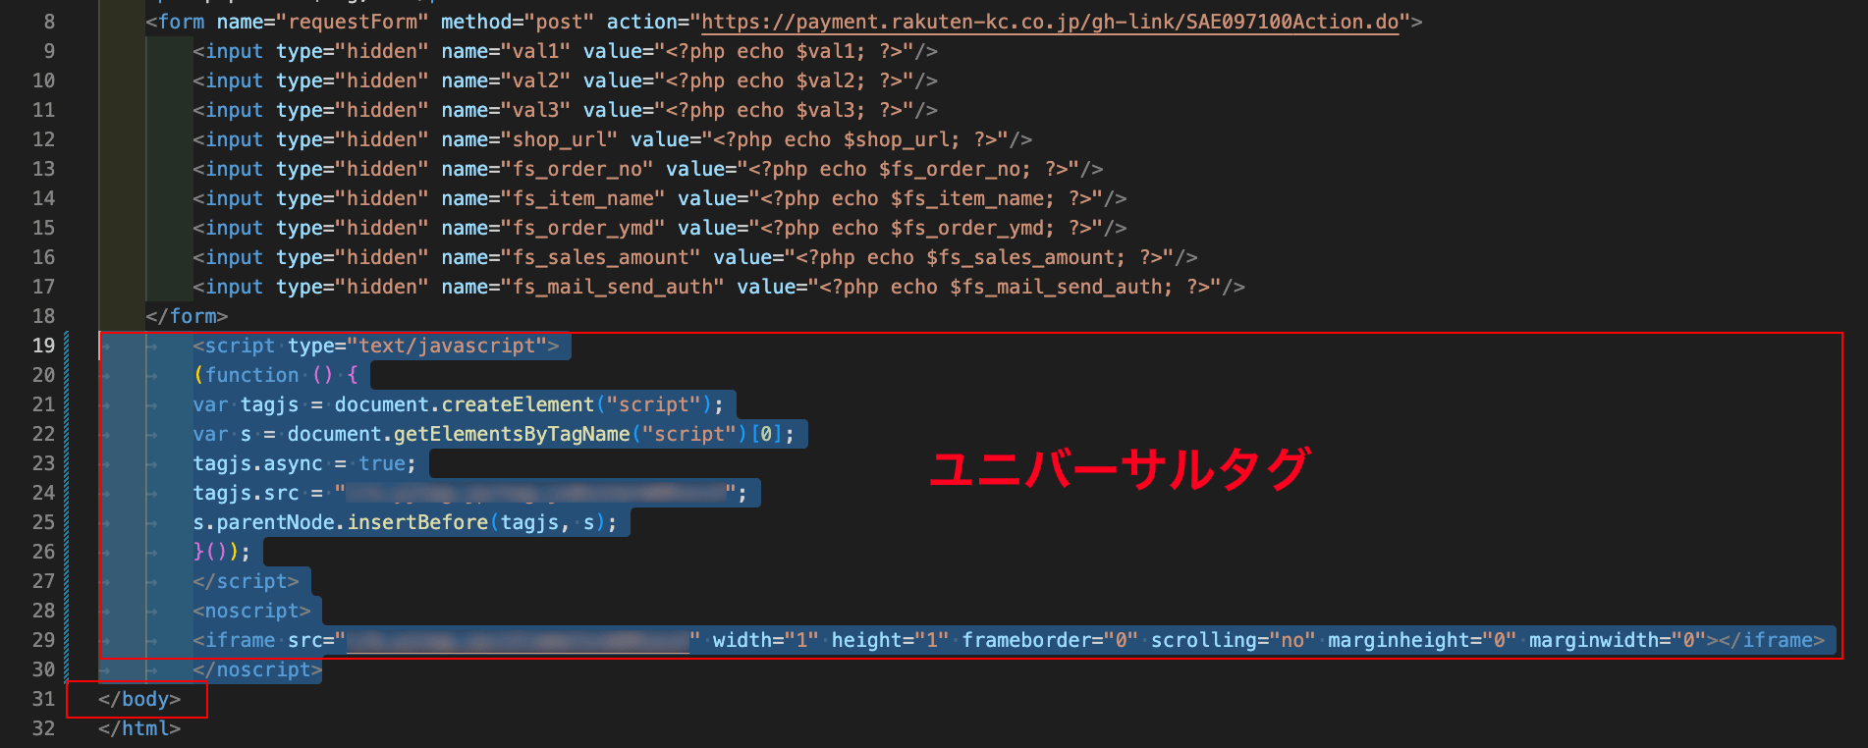Click the name="val2" attribute

coord(506,80)
